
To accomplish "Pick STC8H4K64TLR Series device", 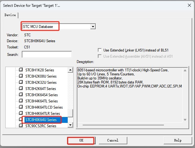I will 43,114.
